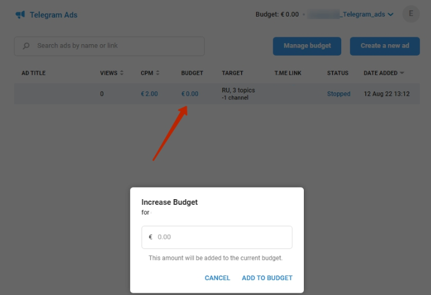This screenshot has height=295, width=431.
Task: Click the Ad Title column header
Action: (33, 73)
